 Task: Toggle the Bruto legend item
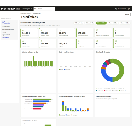pos(61,70)
